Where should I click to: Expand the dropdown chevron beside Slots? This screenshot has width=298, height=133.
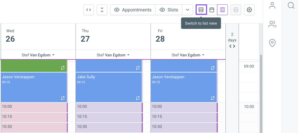point(188,10)
